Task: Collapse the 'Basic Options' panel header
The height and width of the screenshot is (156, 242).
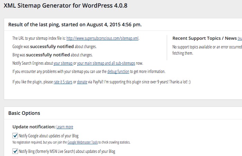Action: click(24, 113)
